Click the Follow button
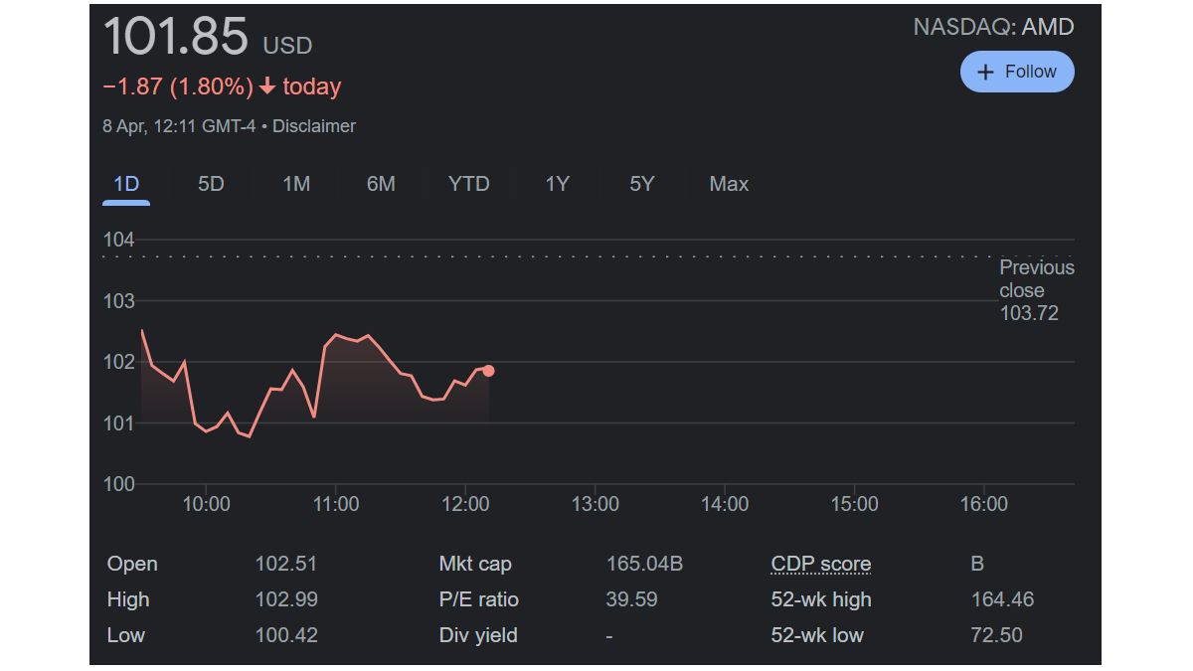The height and width of the screenshot is (671, 1193). [x=1017, y=72]
